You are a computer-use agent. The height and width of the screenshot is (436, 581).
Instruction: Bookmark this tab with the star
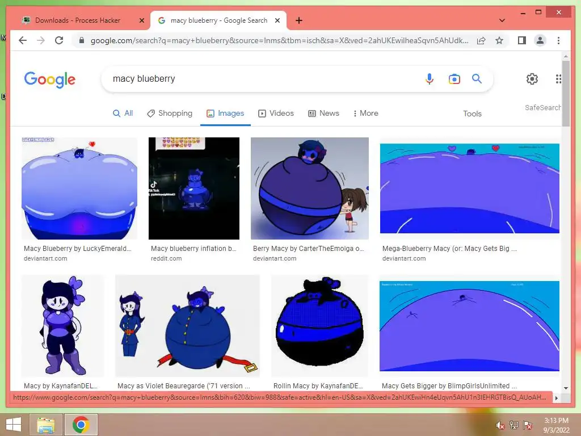499,40
